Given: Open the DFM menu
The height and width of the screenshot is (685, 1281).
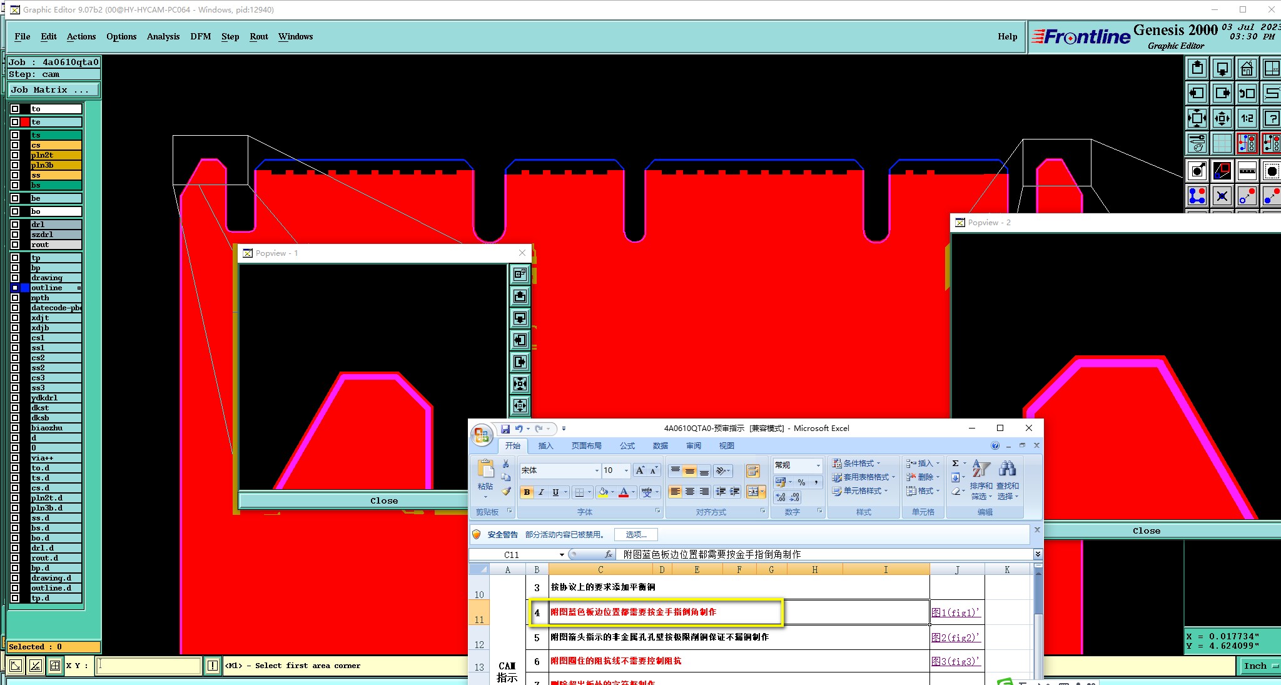Looking at the screenshot, I should click(x=200, y=36).
